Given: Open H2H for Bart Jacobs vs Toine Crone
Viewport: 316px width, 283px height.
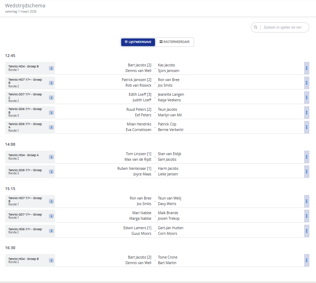Looking at the screenshot, I should pos(307,260).
